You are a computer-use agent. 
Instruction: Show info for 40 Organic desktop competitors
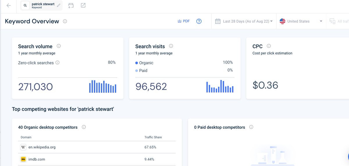click(84, 127)
